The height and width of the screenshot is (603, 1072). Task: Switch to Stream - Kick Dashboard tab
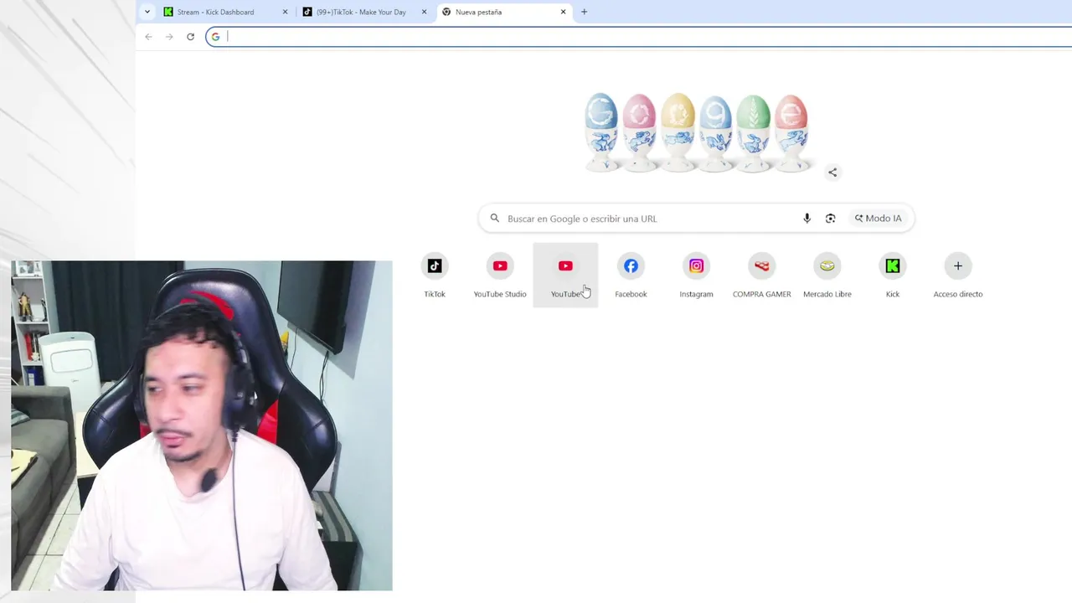(225, 12)
